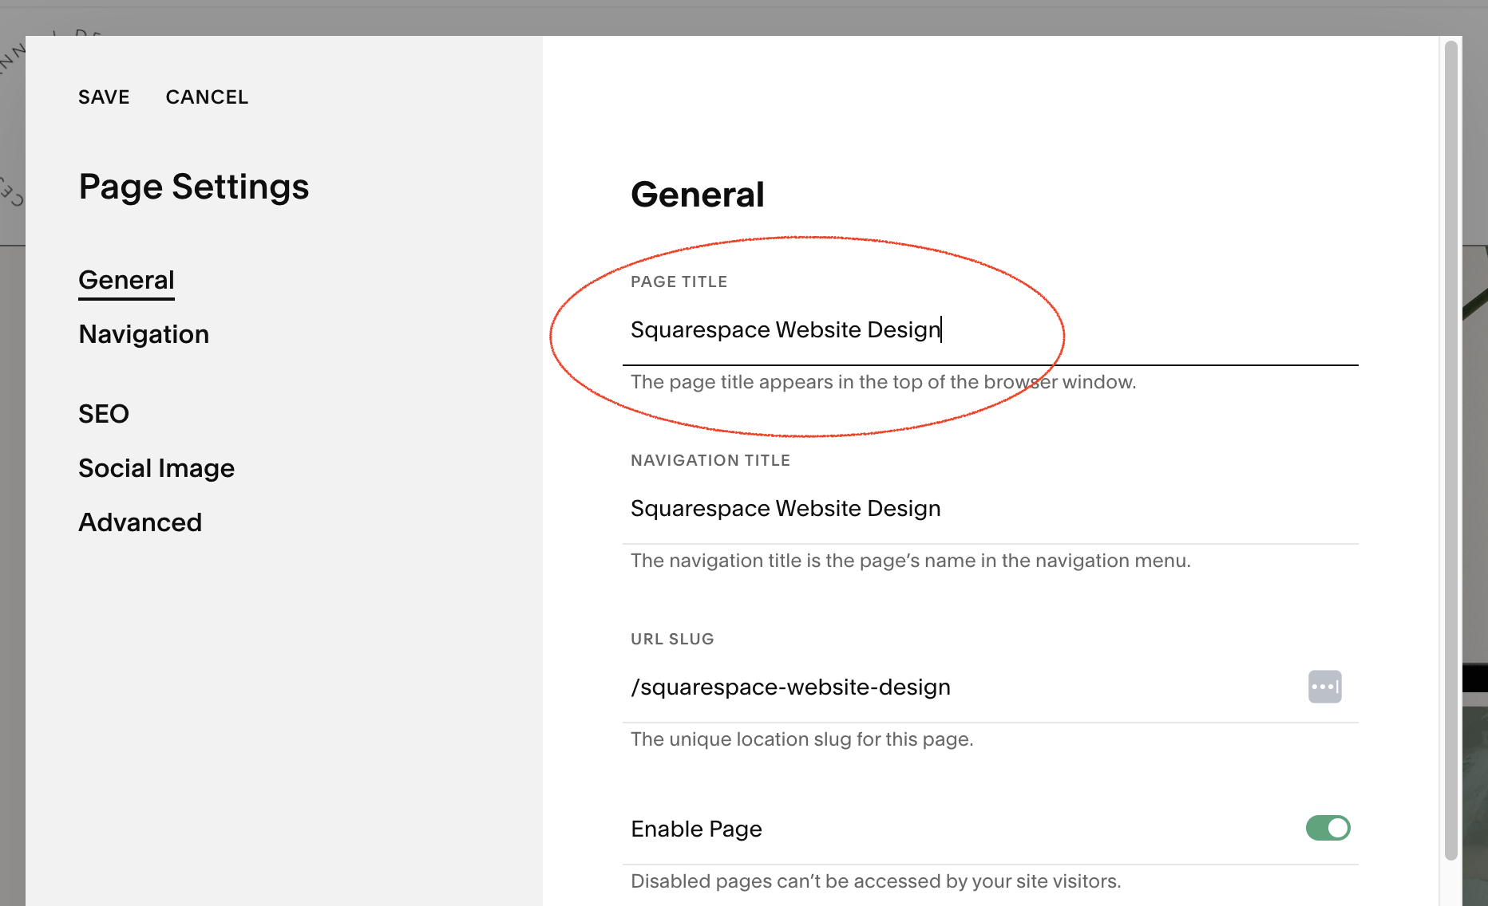
Task: Select the General section in sidebar
Action: 125,279
